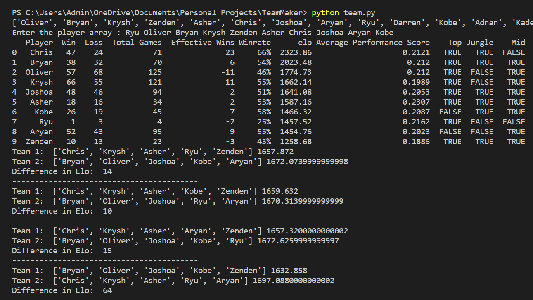533x300 pixels.
Task: Click Oliver's total games value 125
Action: (155, 72)
